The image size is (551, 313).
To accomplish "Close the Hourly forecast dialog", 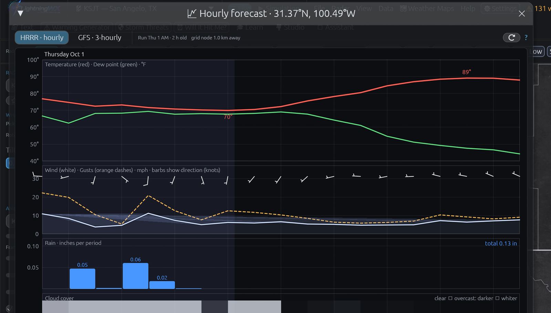I will 522,13.
